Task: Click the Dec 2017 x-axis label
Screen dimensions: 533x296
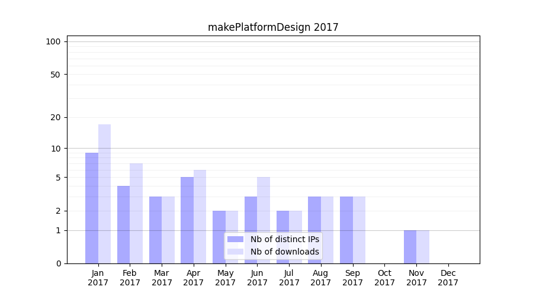Action: click(448, 278)
